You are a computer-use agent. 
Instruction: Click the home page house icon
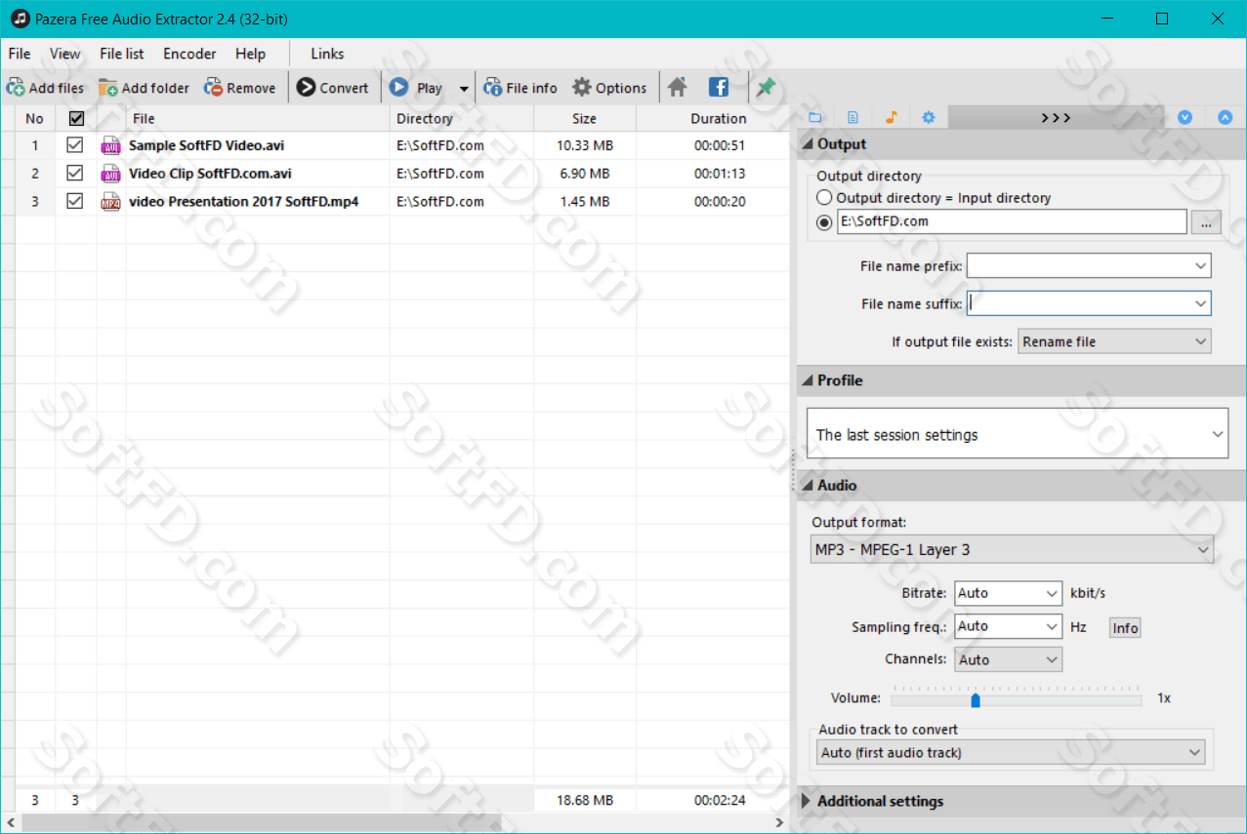point(678,88)
